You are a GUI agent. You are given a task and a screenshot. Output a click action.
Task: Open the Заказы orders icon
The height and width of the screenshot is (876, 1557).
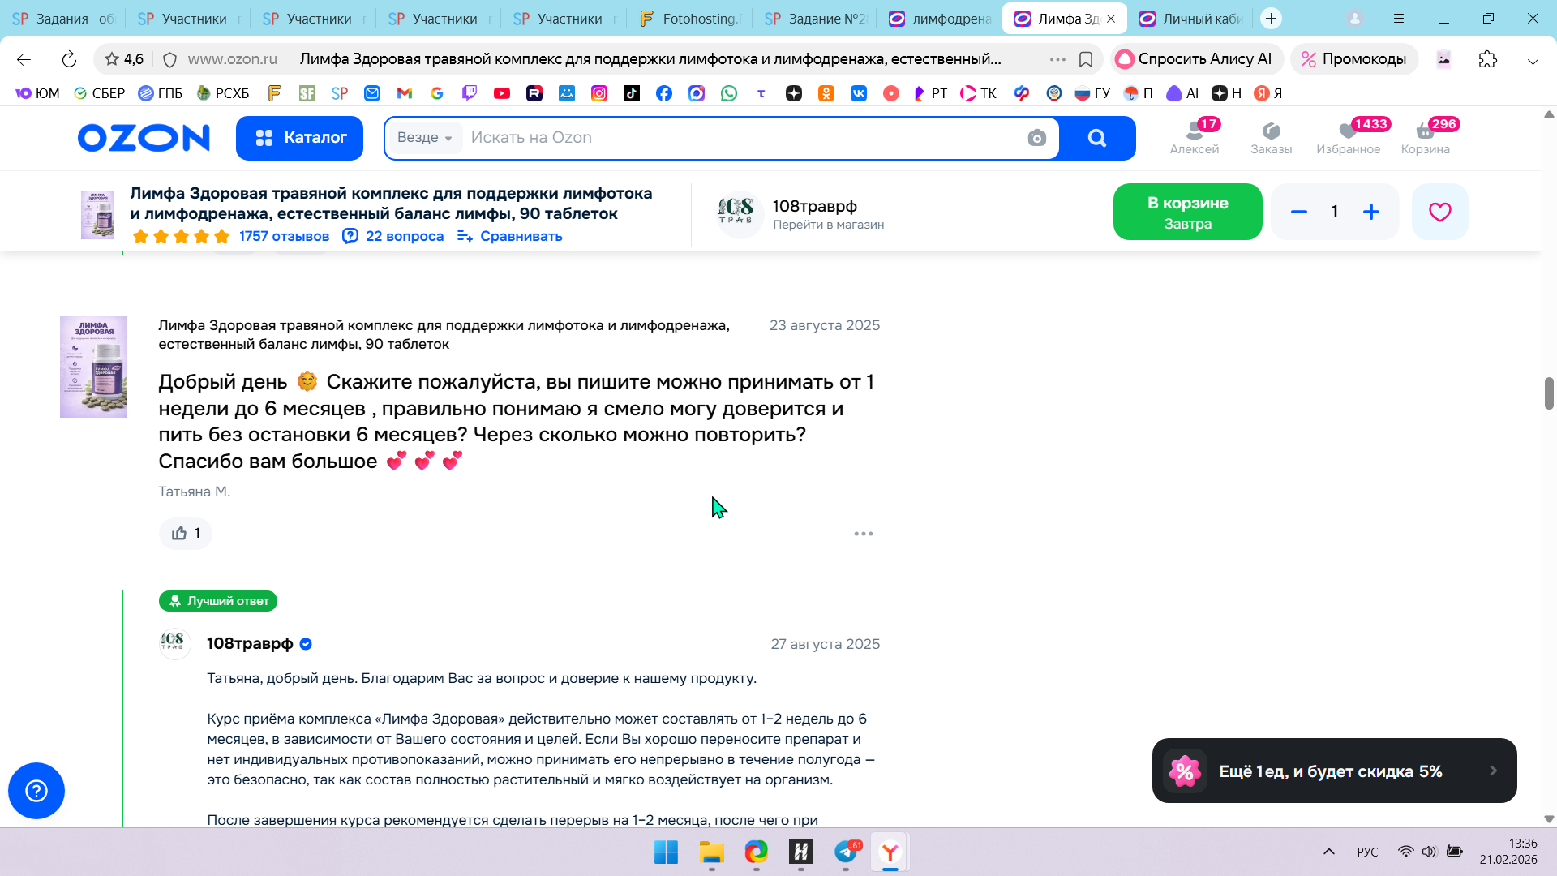pyautogui.click(x=1271, y=136)
